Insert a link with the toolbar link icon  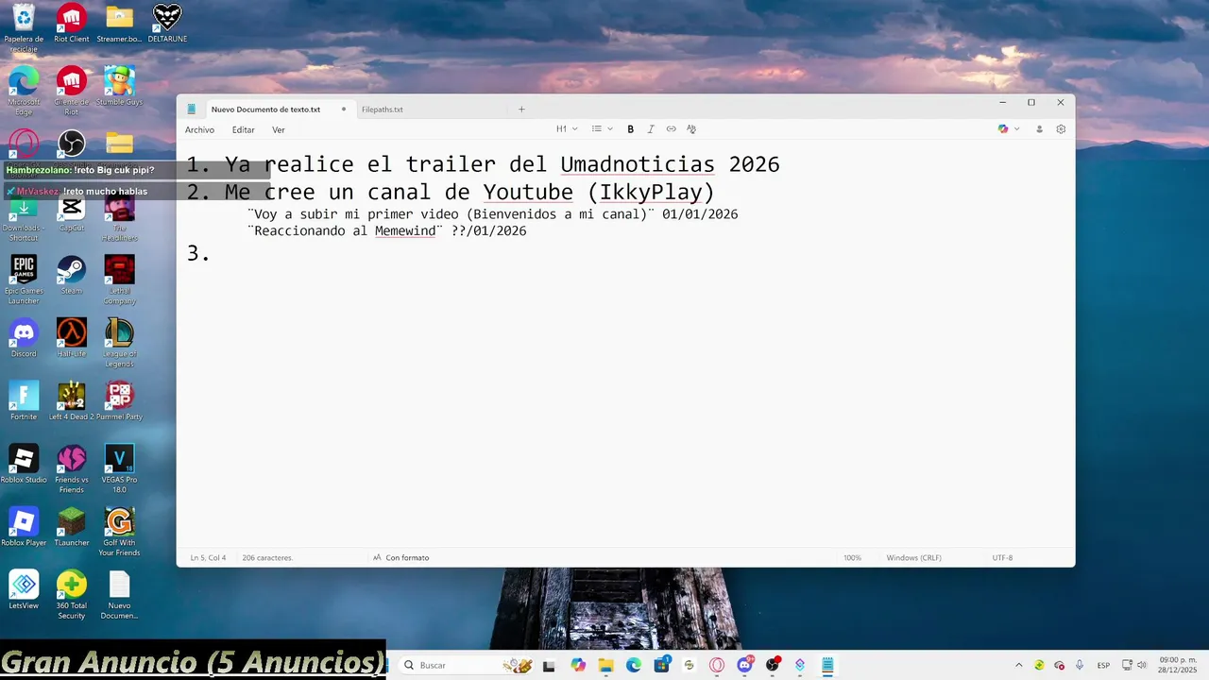pyautogui.click(x=671, y=129)
